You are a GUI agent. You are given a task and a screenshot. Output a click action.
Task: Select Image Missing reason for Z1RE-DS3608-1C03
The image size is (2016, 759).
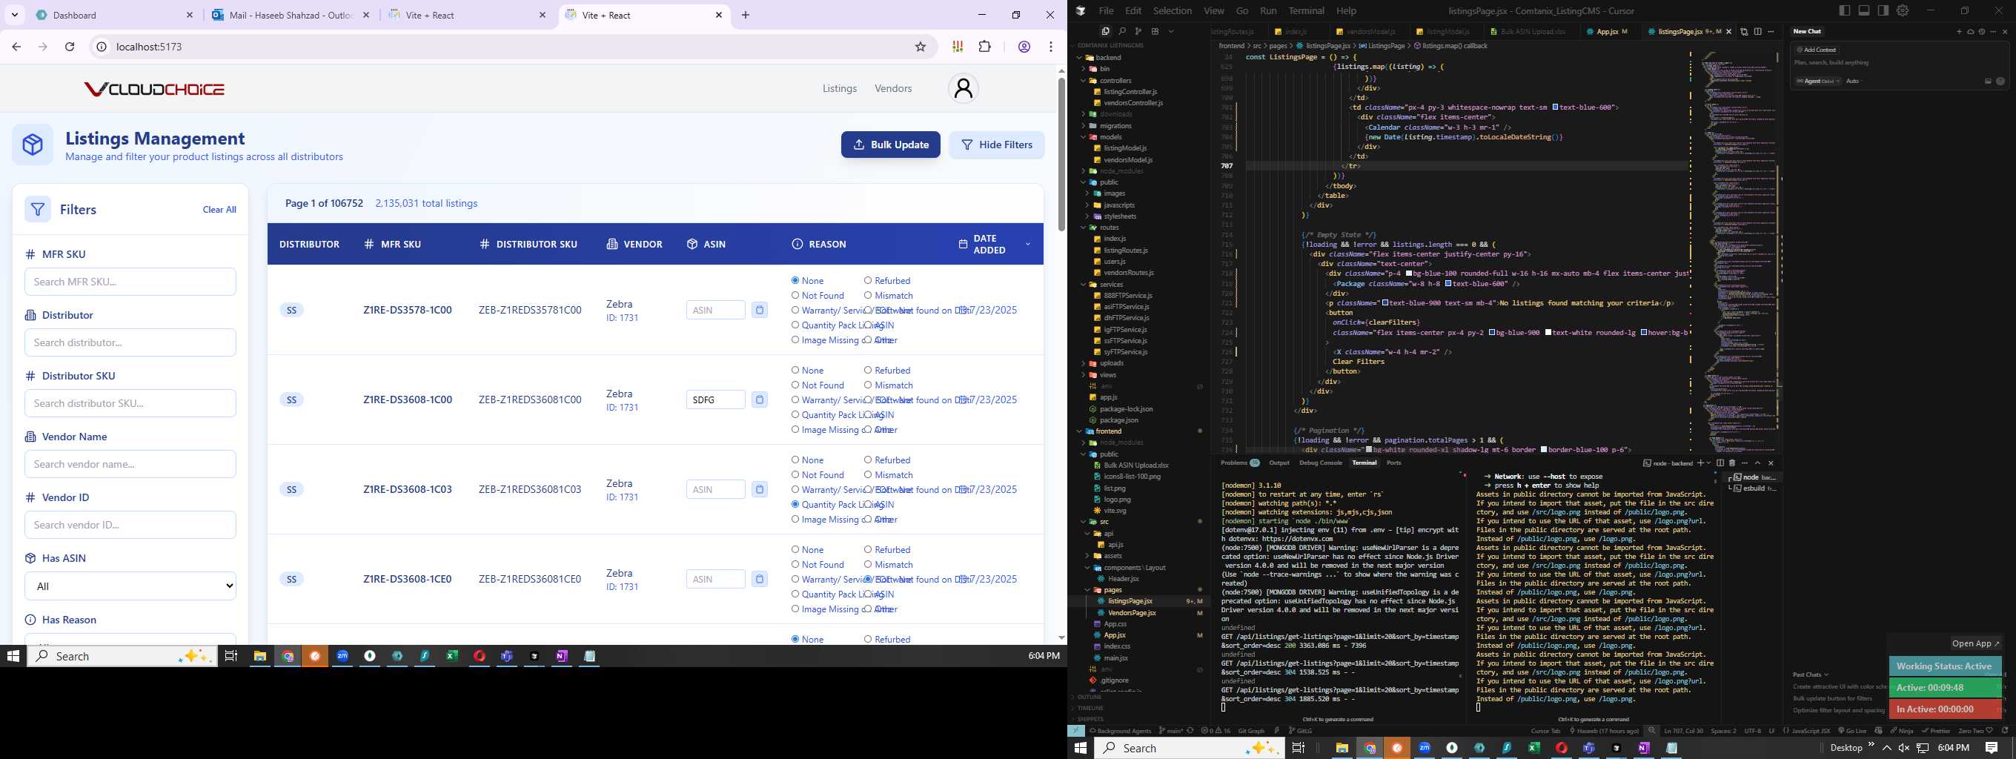(x=795, y=520)
